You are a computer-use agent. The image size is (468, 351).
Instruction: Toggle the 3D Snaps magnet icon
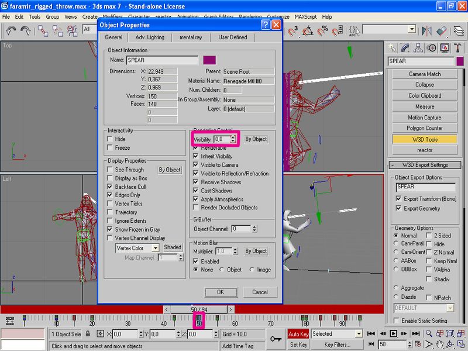tap(293, 31)
